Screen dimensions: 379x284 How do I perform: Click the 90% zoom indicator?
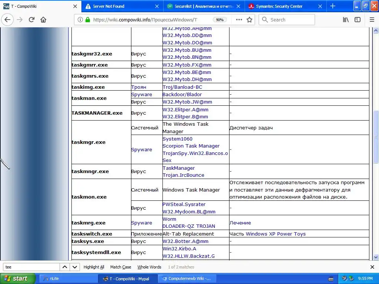tap(219, 20)
